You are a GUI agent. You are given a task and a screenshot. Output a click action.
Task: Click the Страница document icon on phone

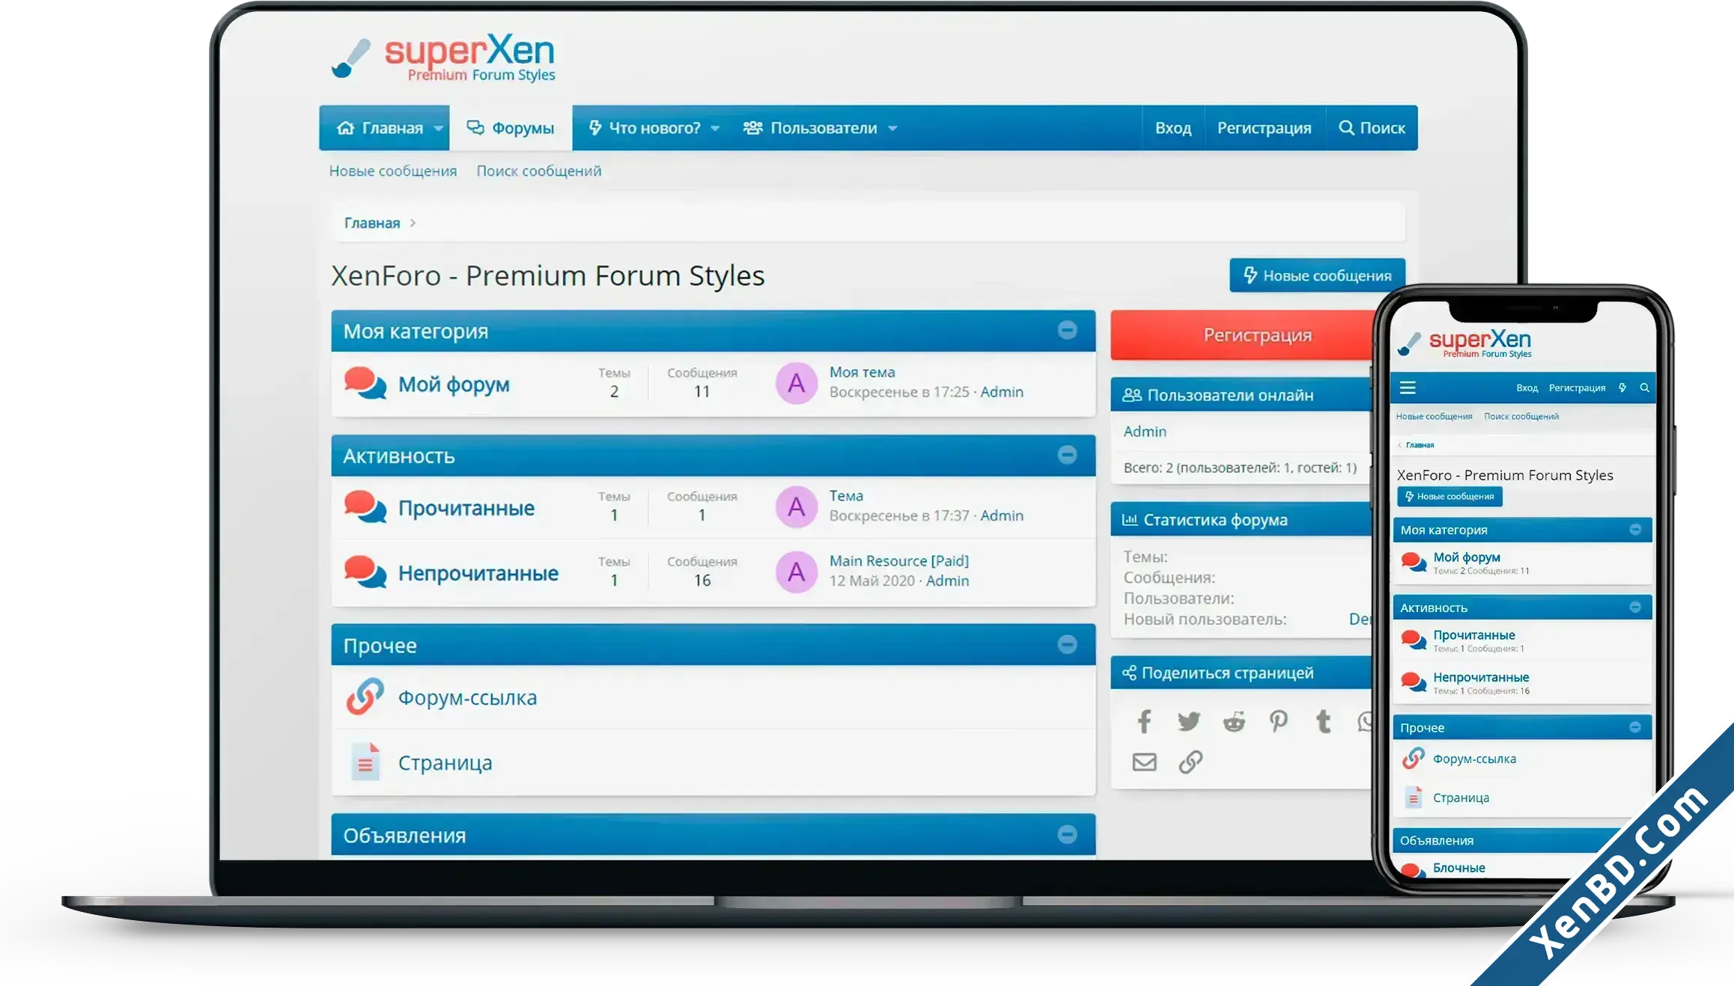coord(1413,797)
